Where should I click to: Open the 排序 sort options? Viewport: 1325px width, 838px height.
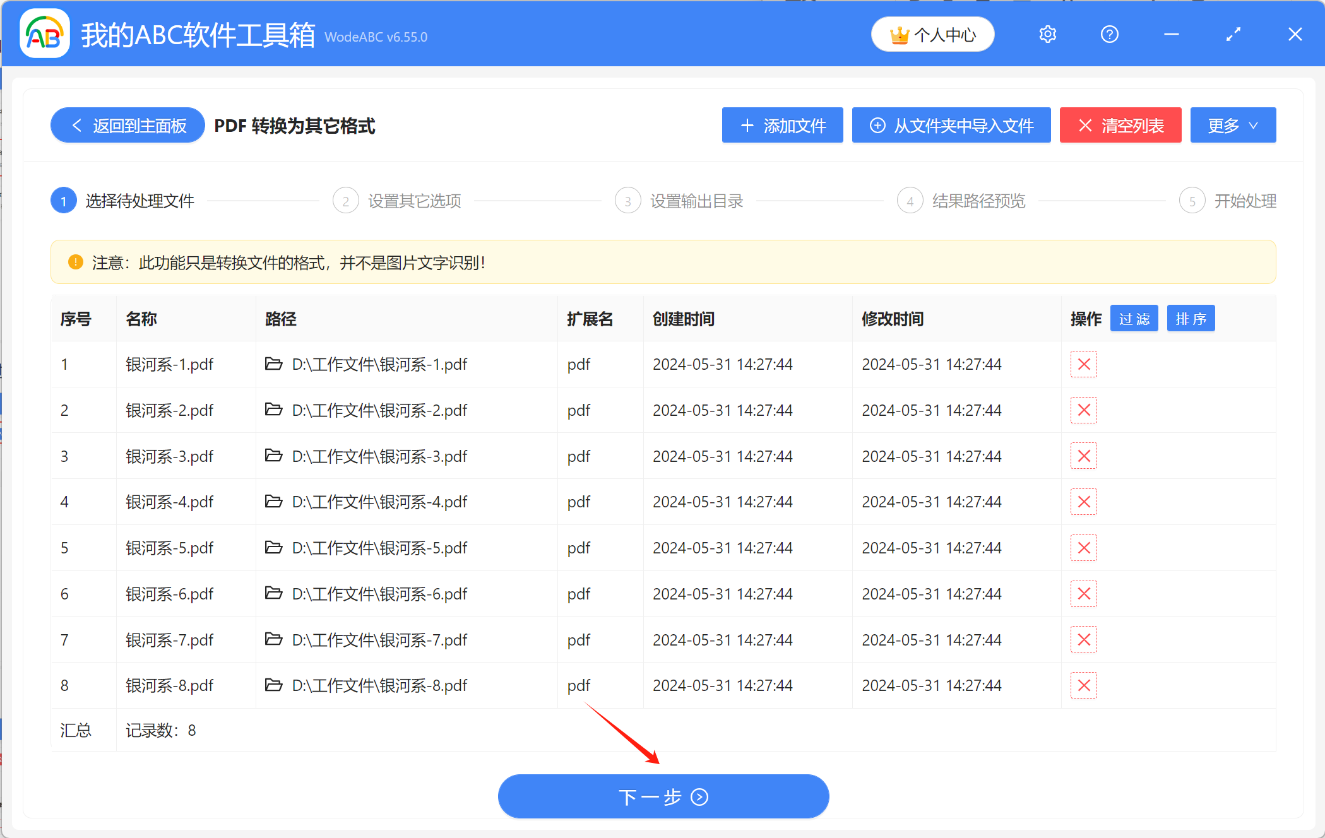click(x=1191, y=319)
